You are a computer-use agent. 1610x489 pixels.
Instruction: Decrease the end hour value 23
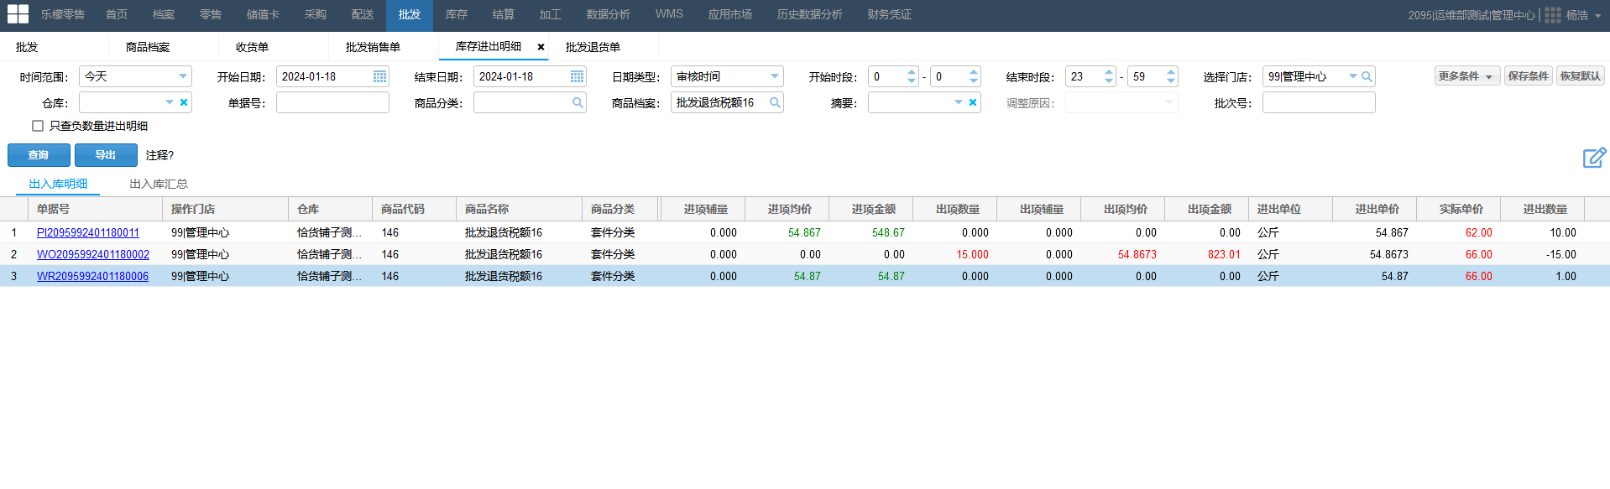1109,81
